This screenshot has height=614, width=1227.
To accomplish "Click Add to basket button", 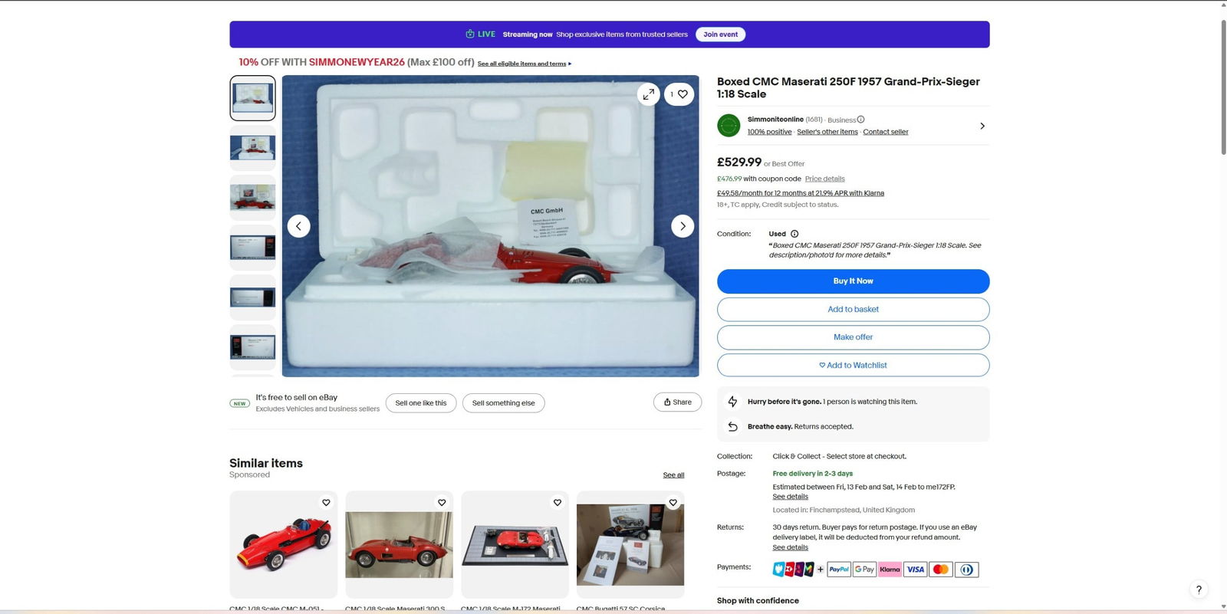I will [853, 310].
